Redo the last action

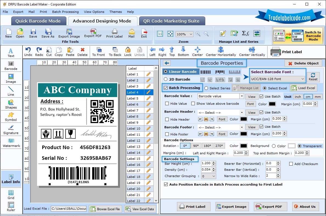[x=39, y=52]
